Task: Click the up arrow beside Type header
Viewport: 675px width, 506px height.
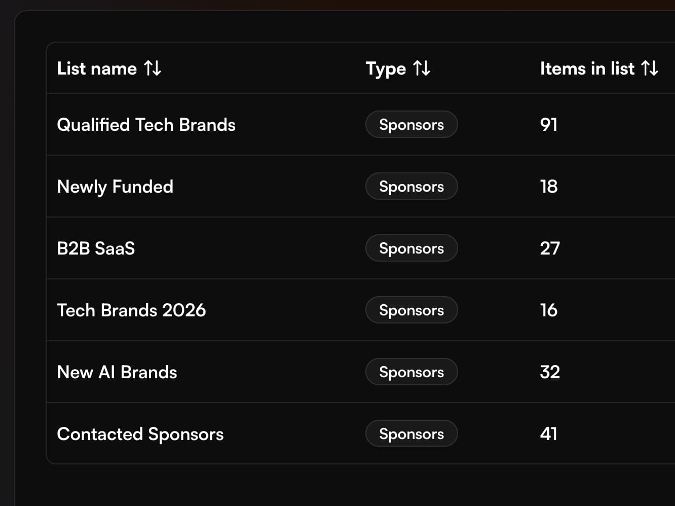Action: pyautogui.click(x=419, y=68)
